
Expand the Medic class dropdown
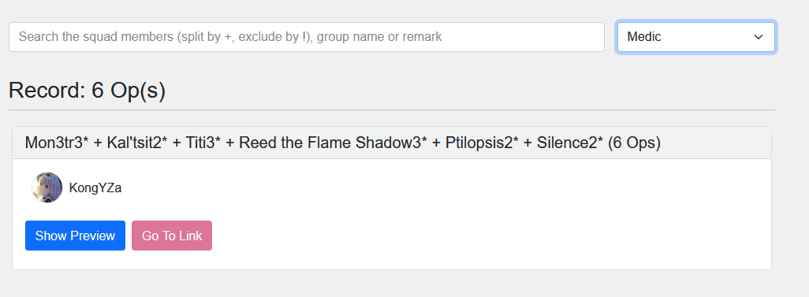click(x=696, y=37)
